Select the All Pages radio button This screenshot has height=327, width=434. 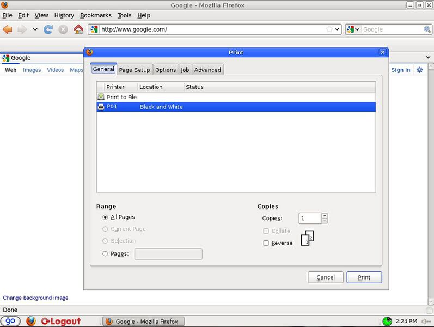pyautogui.click(x=105, y=217)
